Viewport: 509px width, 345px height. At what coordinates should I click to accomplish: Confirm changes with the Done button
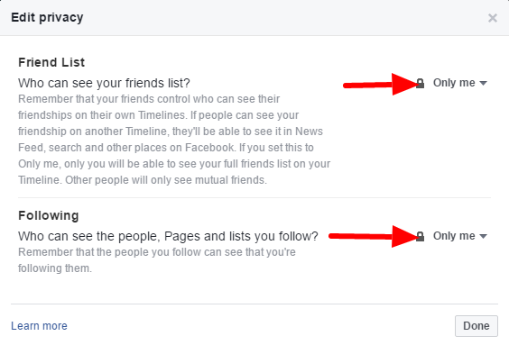pos(477,326)
